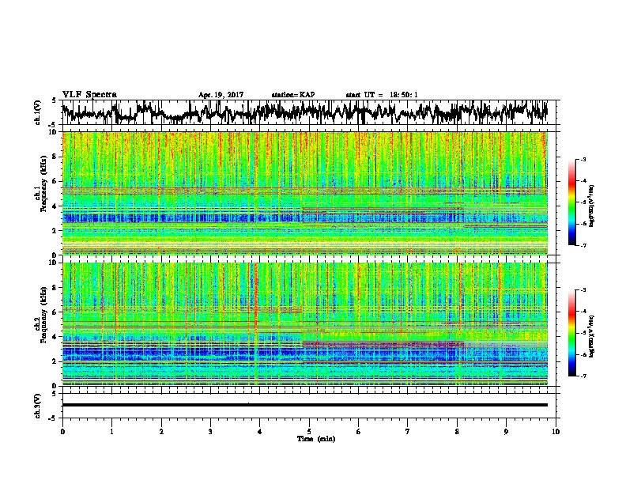This screenshot has height=484, width=626.
Task: Click the "VLF Spectra" title text
Action: click(x=89, y=95)
